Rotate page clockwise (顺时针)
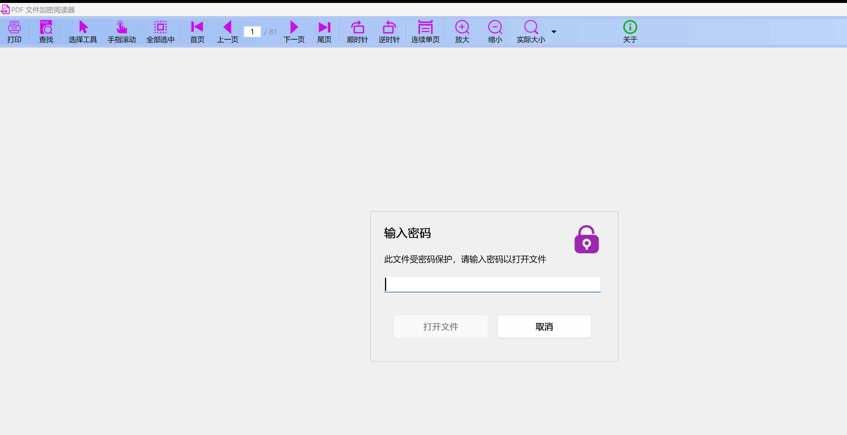This screenshot has width=847, height=435. 357,31
